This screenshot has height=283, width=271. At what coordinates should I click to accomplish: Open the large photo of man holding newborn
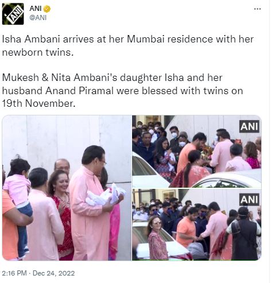tap(67, 188)
